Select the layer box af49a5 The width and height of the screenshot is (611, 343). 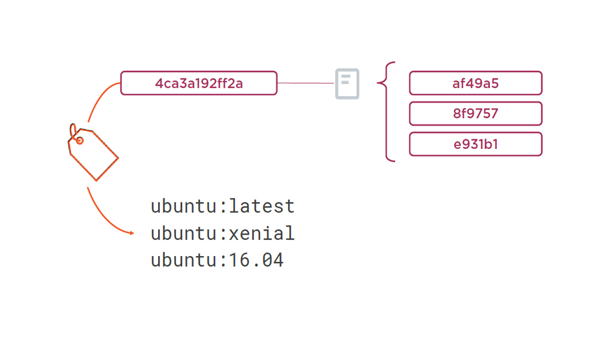[x=475, y=83]
